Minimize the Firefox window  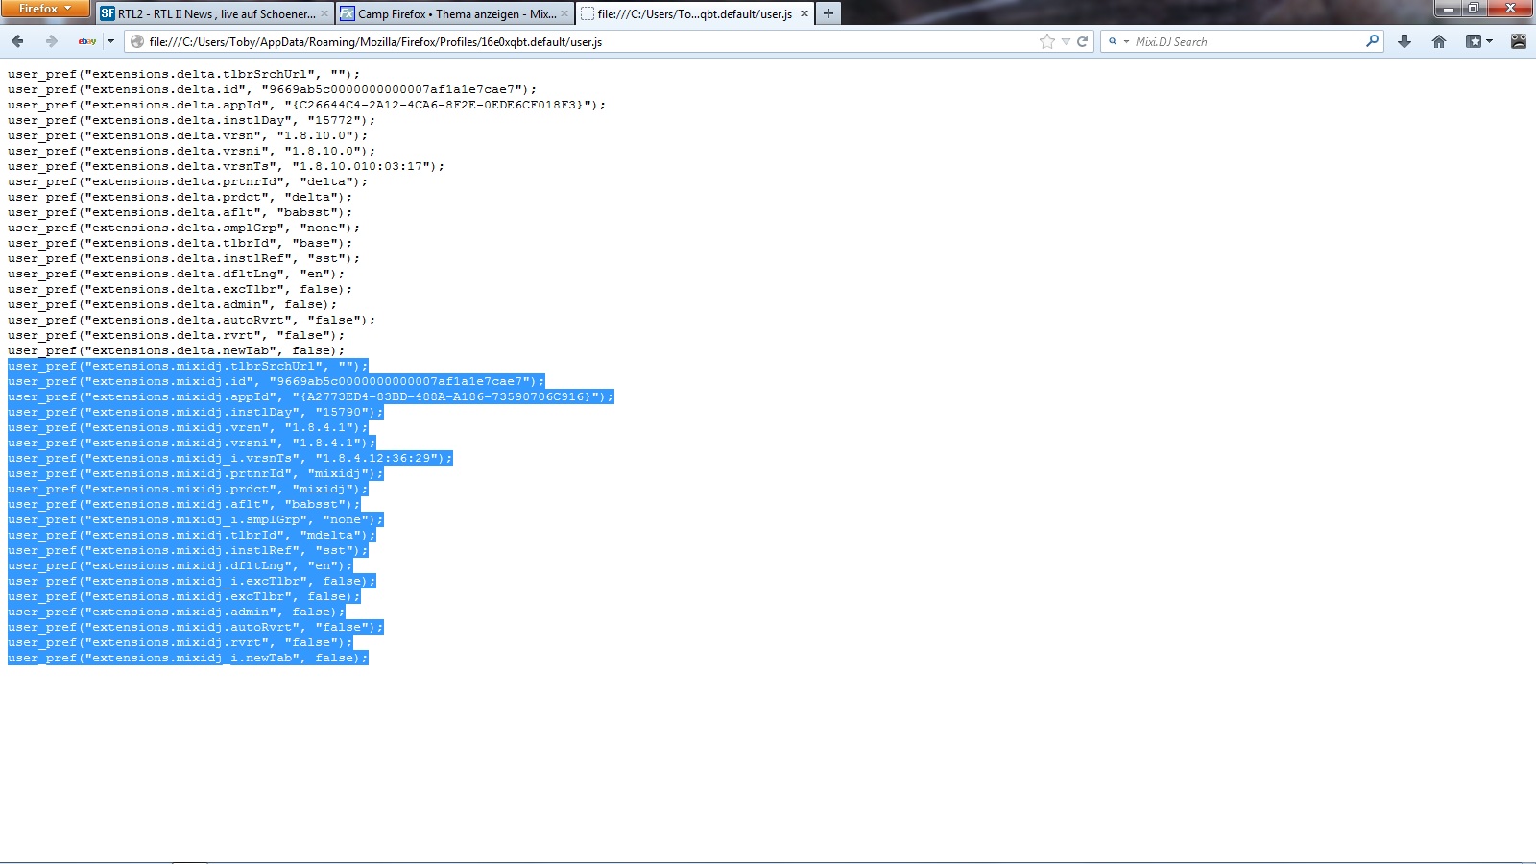coord(1448,9)
